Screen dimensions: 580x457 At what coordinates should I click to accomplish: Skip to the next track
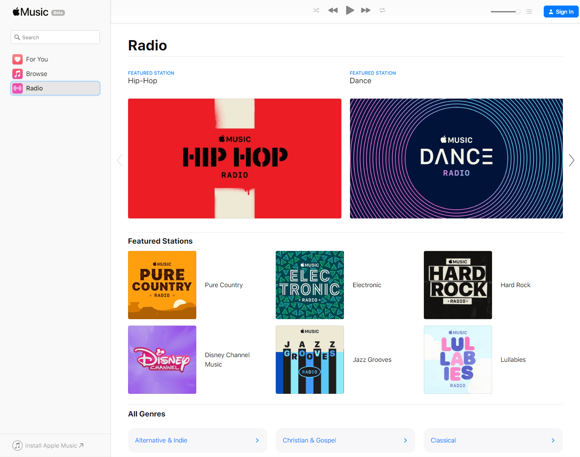tap(366, 10)
